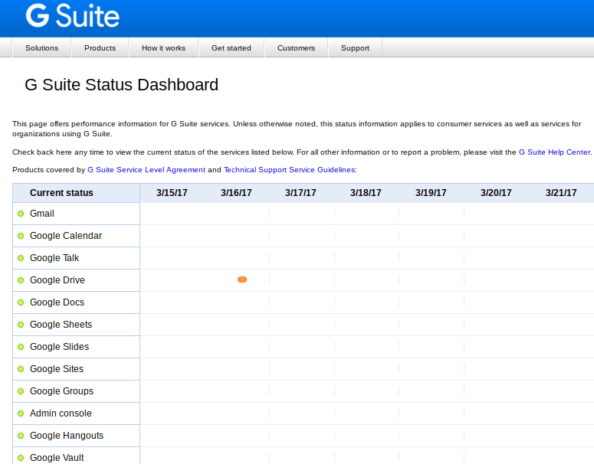Click the G Suite logo in header

click(72, 15)
